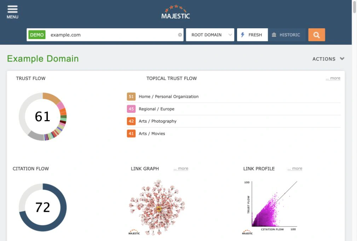Image resolution: width=357 pixels, height=241 pixels.
Task: Click the Trust Flow 61 donut chart
Action: click(42, 117)
